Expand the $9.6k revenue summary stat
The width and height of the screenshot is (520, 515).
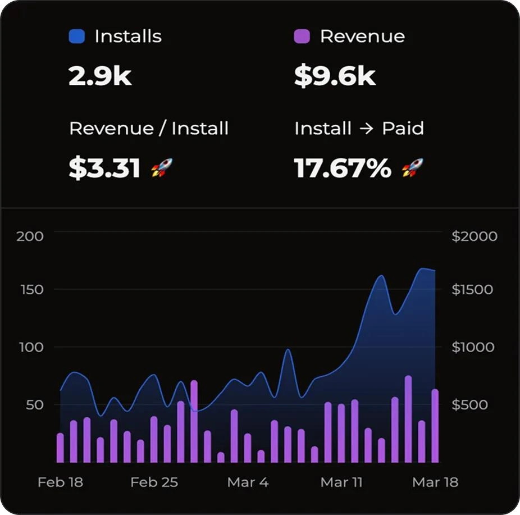335,76
